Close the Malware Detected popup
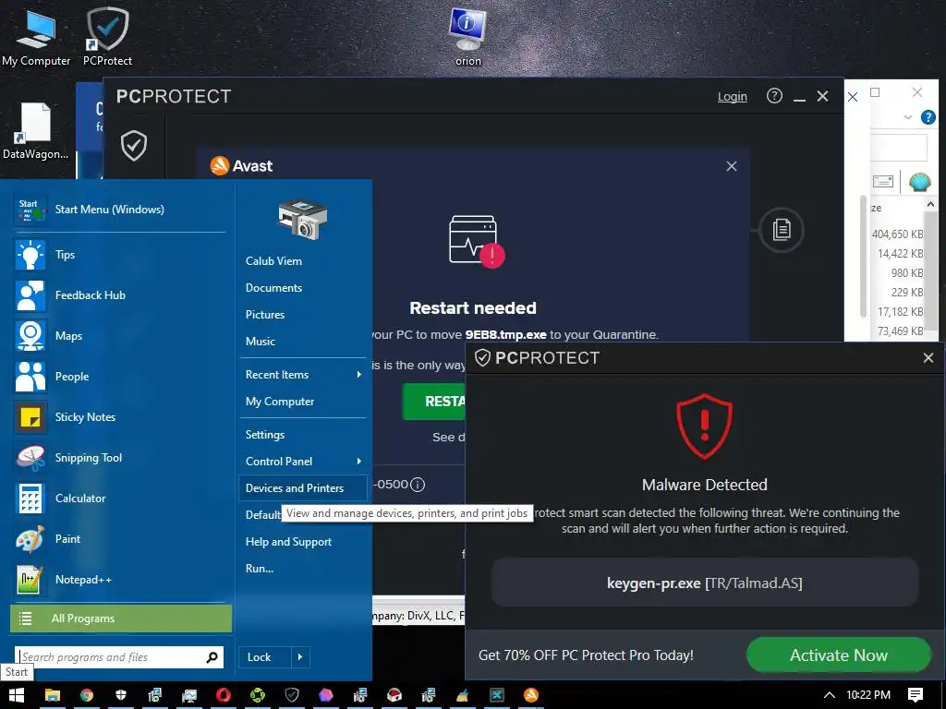 (x=928, y=358)
